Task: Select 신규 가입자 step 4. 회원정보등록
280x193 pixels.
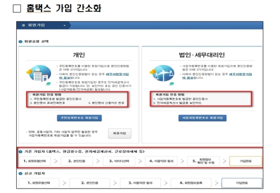Action: click(191, 183)
